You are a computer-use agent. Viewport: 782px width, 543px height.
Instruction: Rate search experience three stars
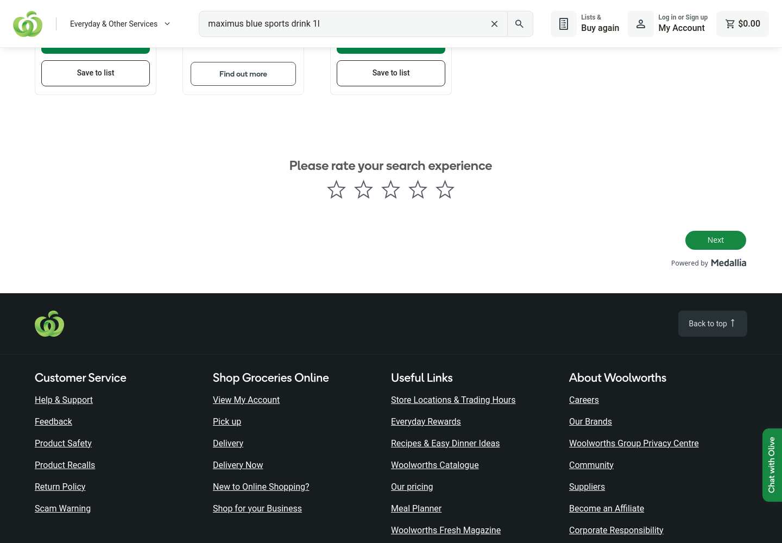(x=390, y=190)
